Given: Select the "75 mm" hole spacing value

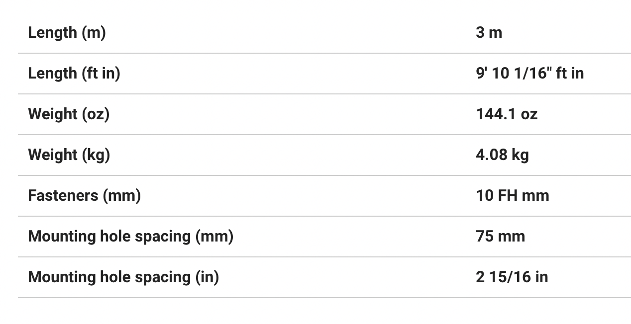Looking at the screenshot, I should coord(500,237).
